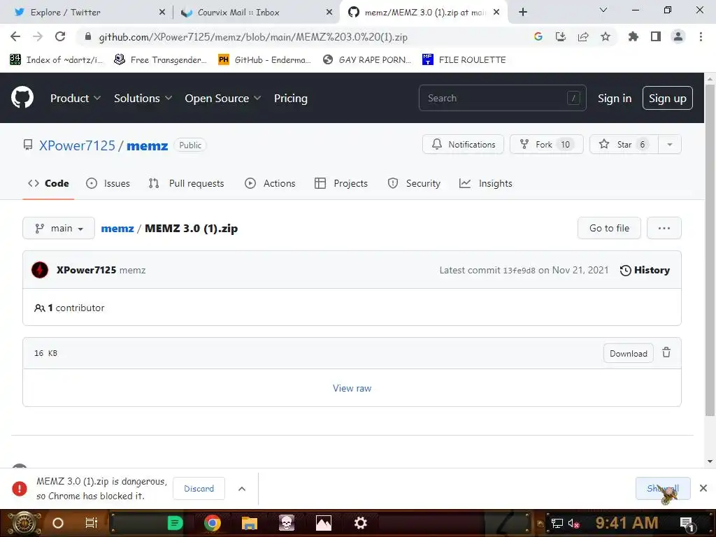Open the Extensions puzzle icon
Screen dimensions: 716x537
pyautogui.click(x=633, y=36)
